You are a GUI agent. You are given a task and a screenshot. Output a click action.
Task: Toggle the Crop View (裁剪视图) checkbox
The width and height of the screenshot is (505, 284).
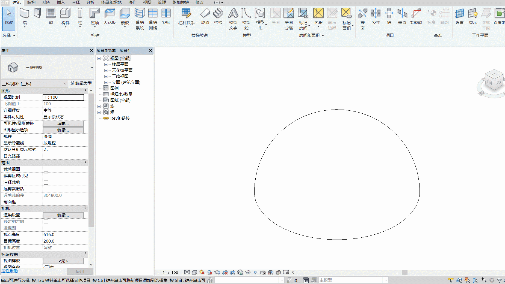tap(46, 169)
